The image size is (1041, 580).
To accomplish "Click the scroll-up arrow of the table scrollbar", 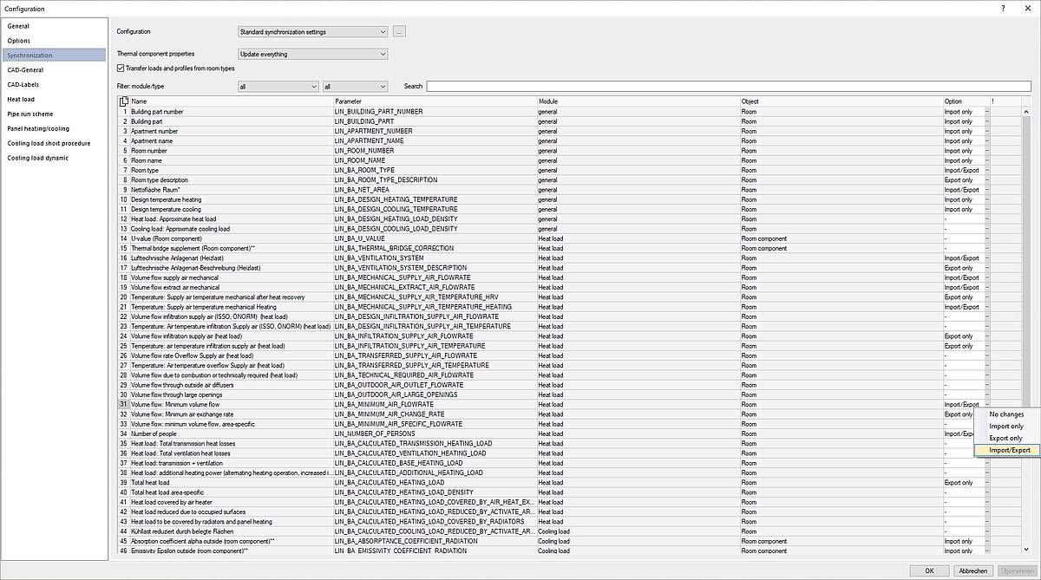I will [1026, 110].
